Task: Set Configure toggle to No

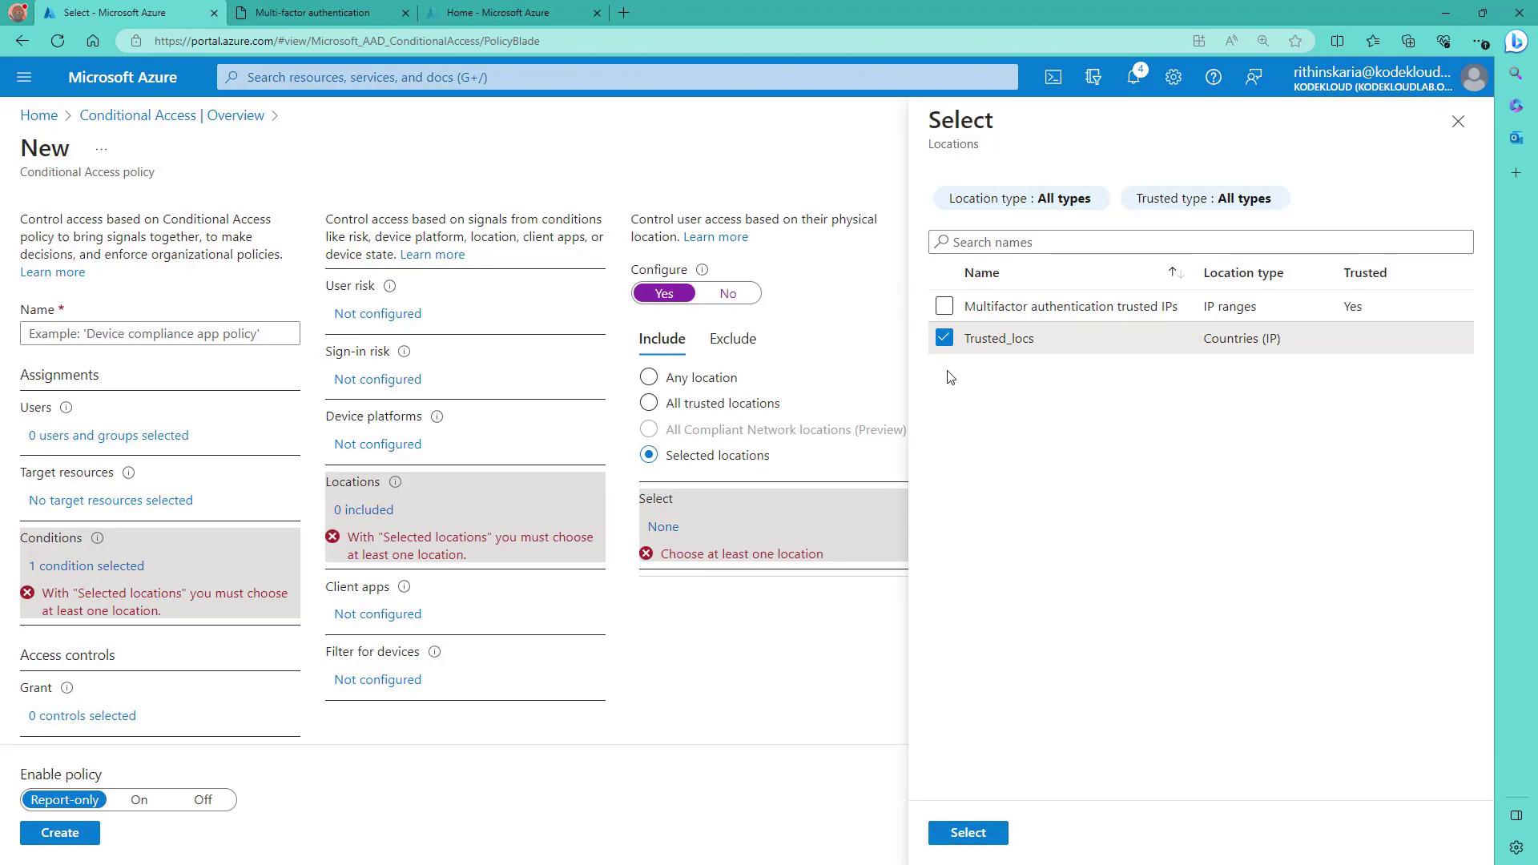Action: click(x=727, y=293)
